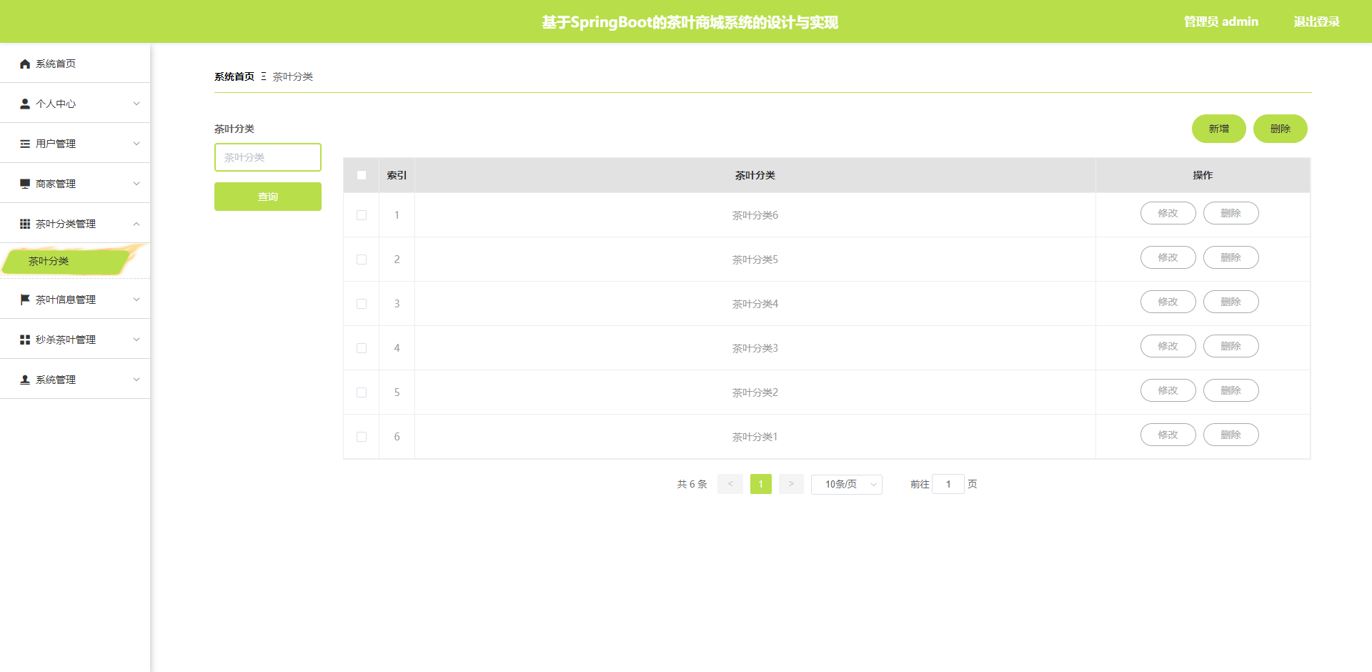Screen dimensions: 1372x672
Task: Click 修改 for row 茶叶分类1
Action: click(x=1168, y=435)
